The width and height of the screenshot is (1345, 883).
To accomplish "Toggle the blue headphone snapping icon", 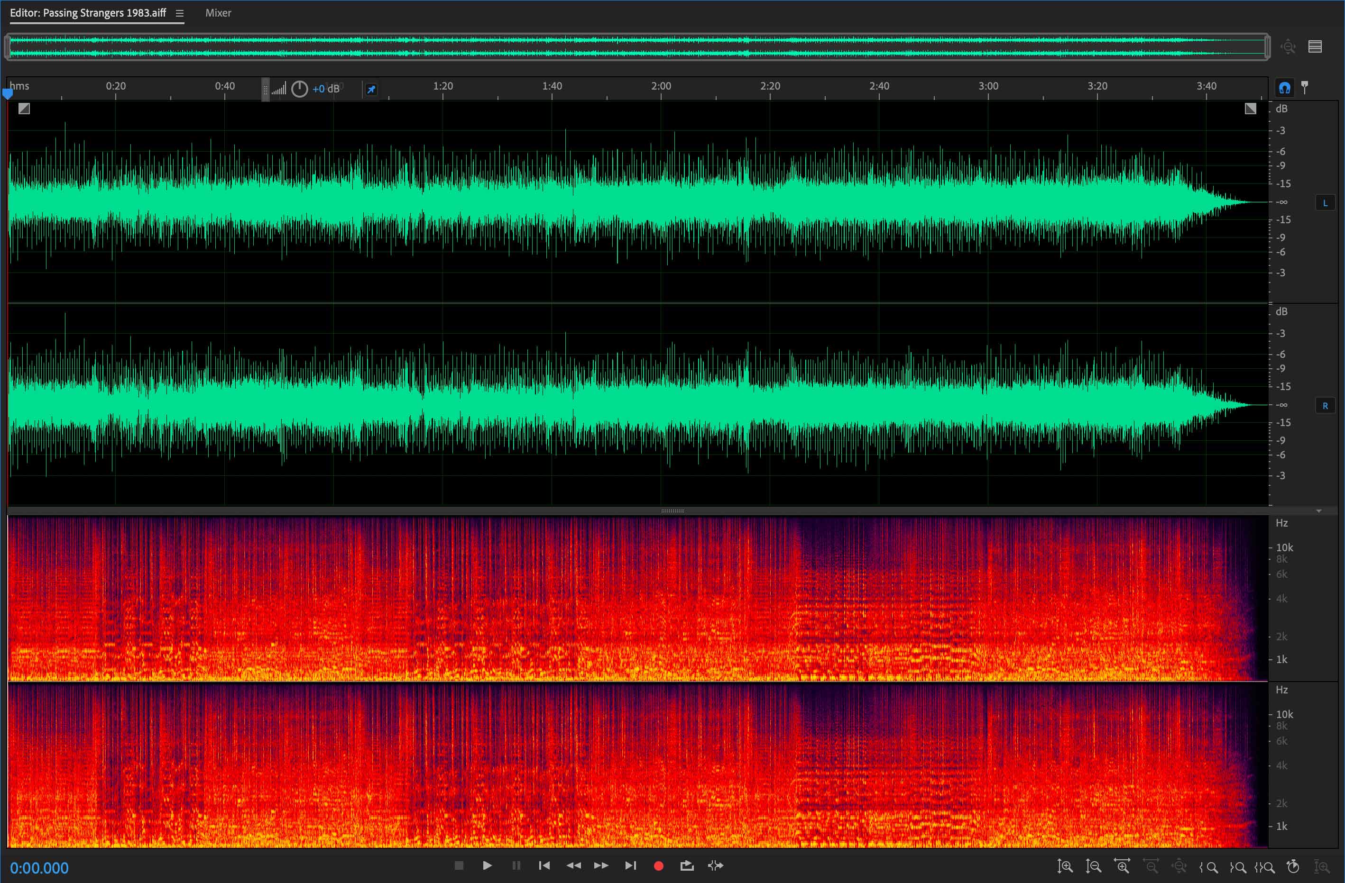I will click(x=1284, y=88).
